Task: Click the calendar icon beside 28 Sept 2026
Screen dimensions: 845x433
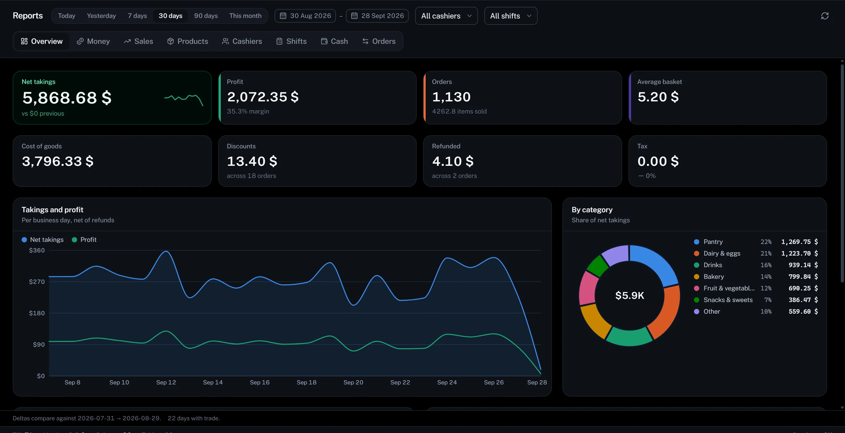Action: point(354,16)
